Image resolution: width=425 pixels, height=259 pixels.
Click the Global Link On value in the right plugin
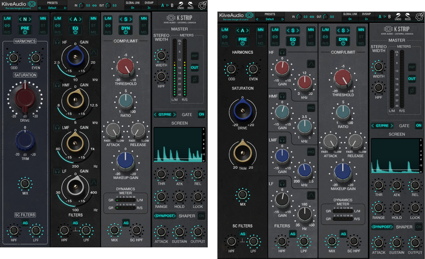tap(350, 19)
